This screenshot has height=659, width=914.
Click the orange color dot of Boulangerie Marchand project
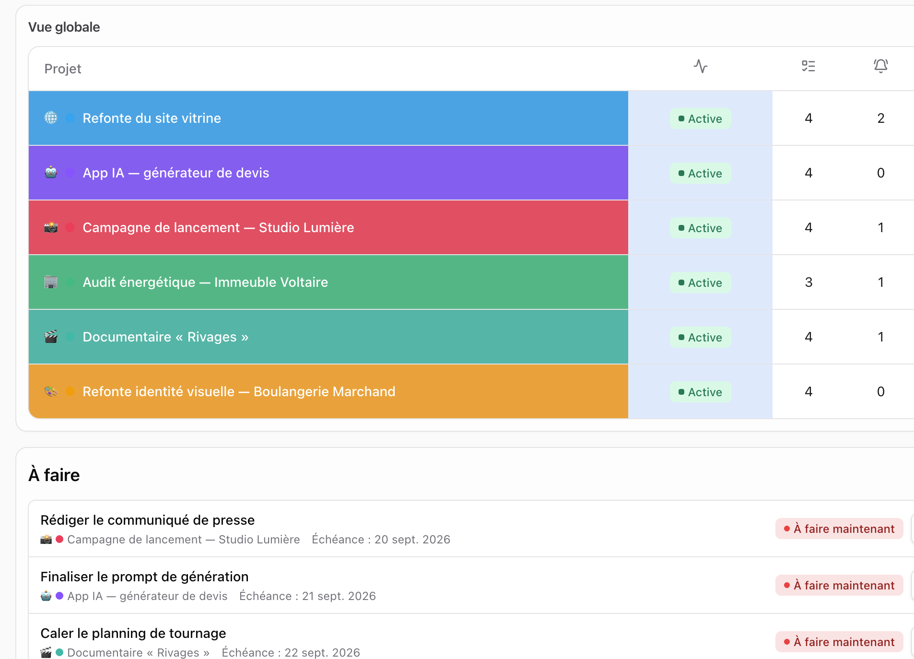coord(70,391)
